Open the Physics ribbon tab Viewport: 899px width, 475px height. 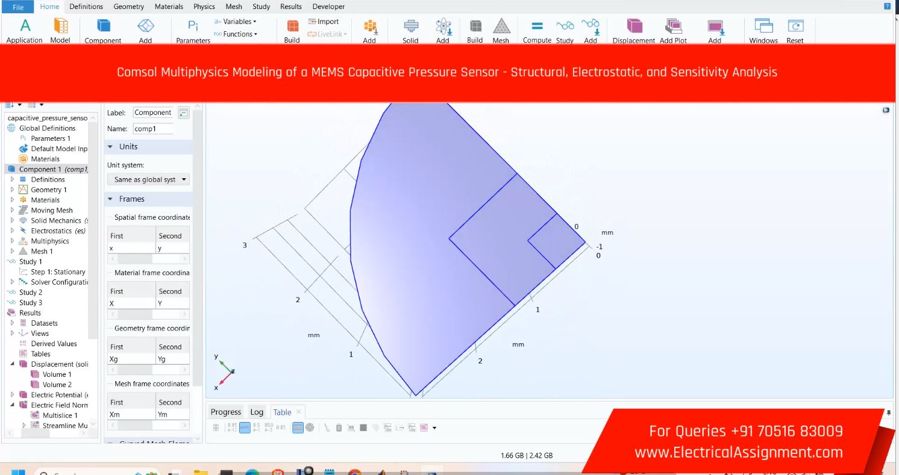click(204, 7)
